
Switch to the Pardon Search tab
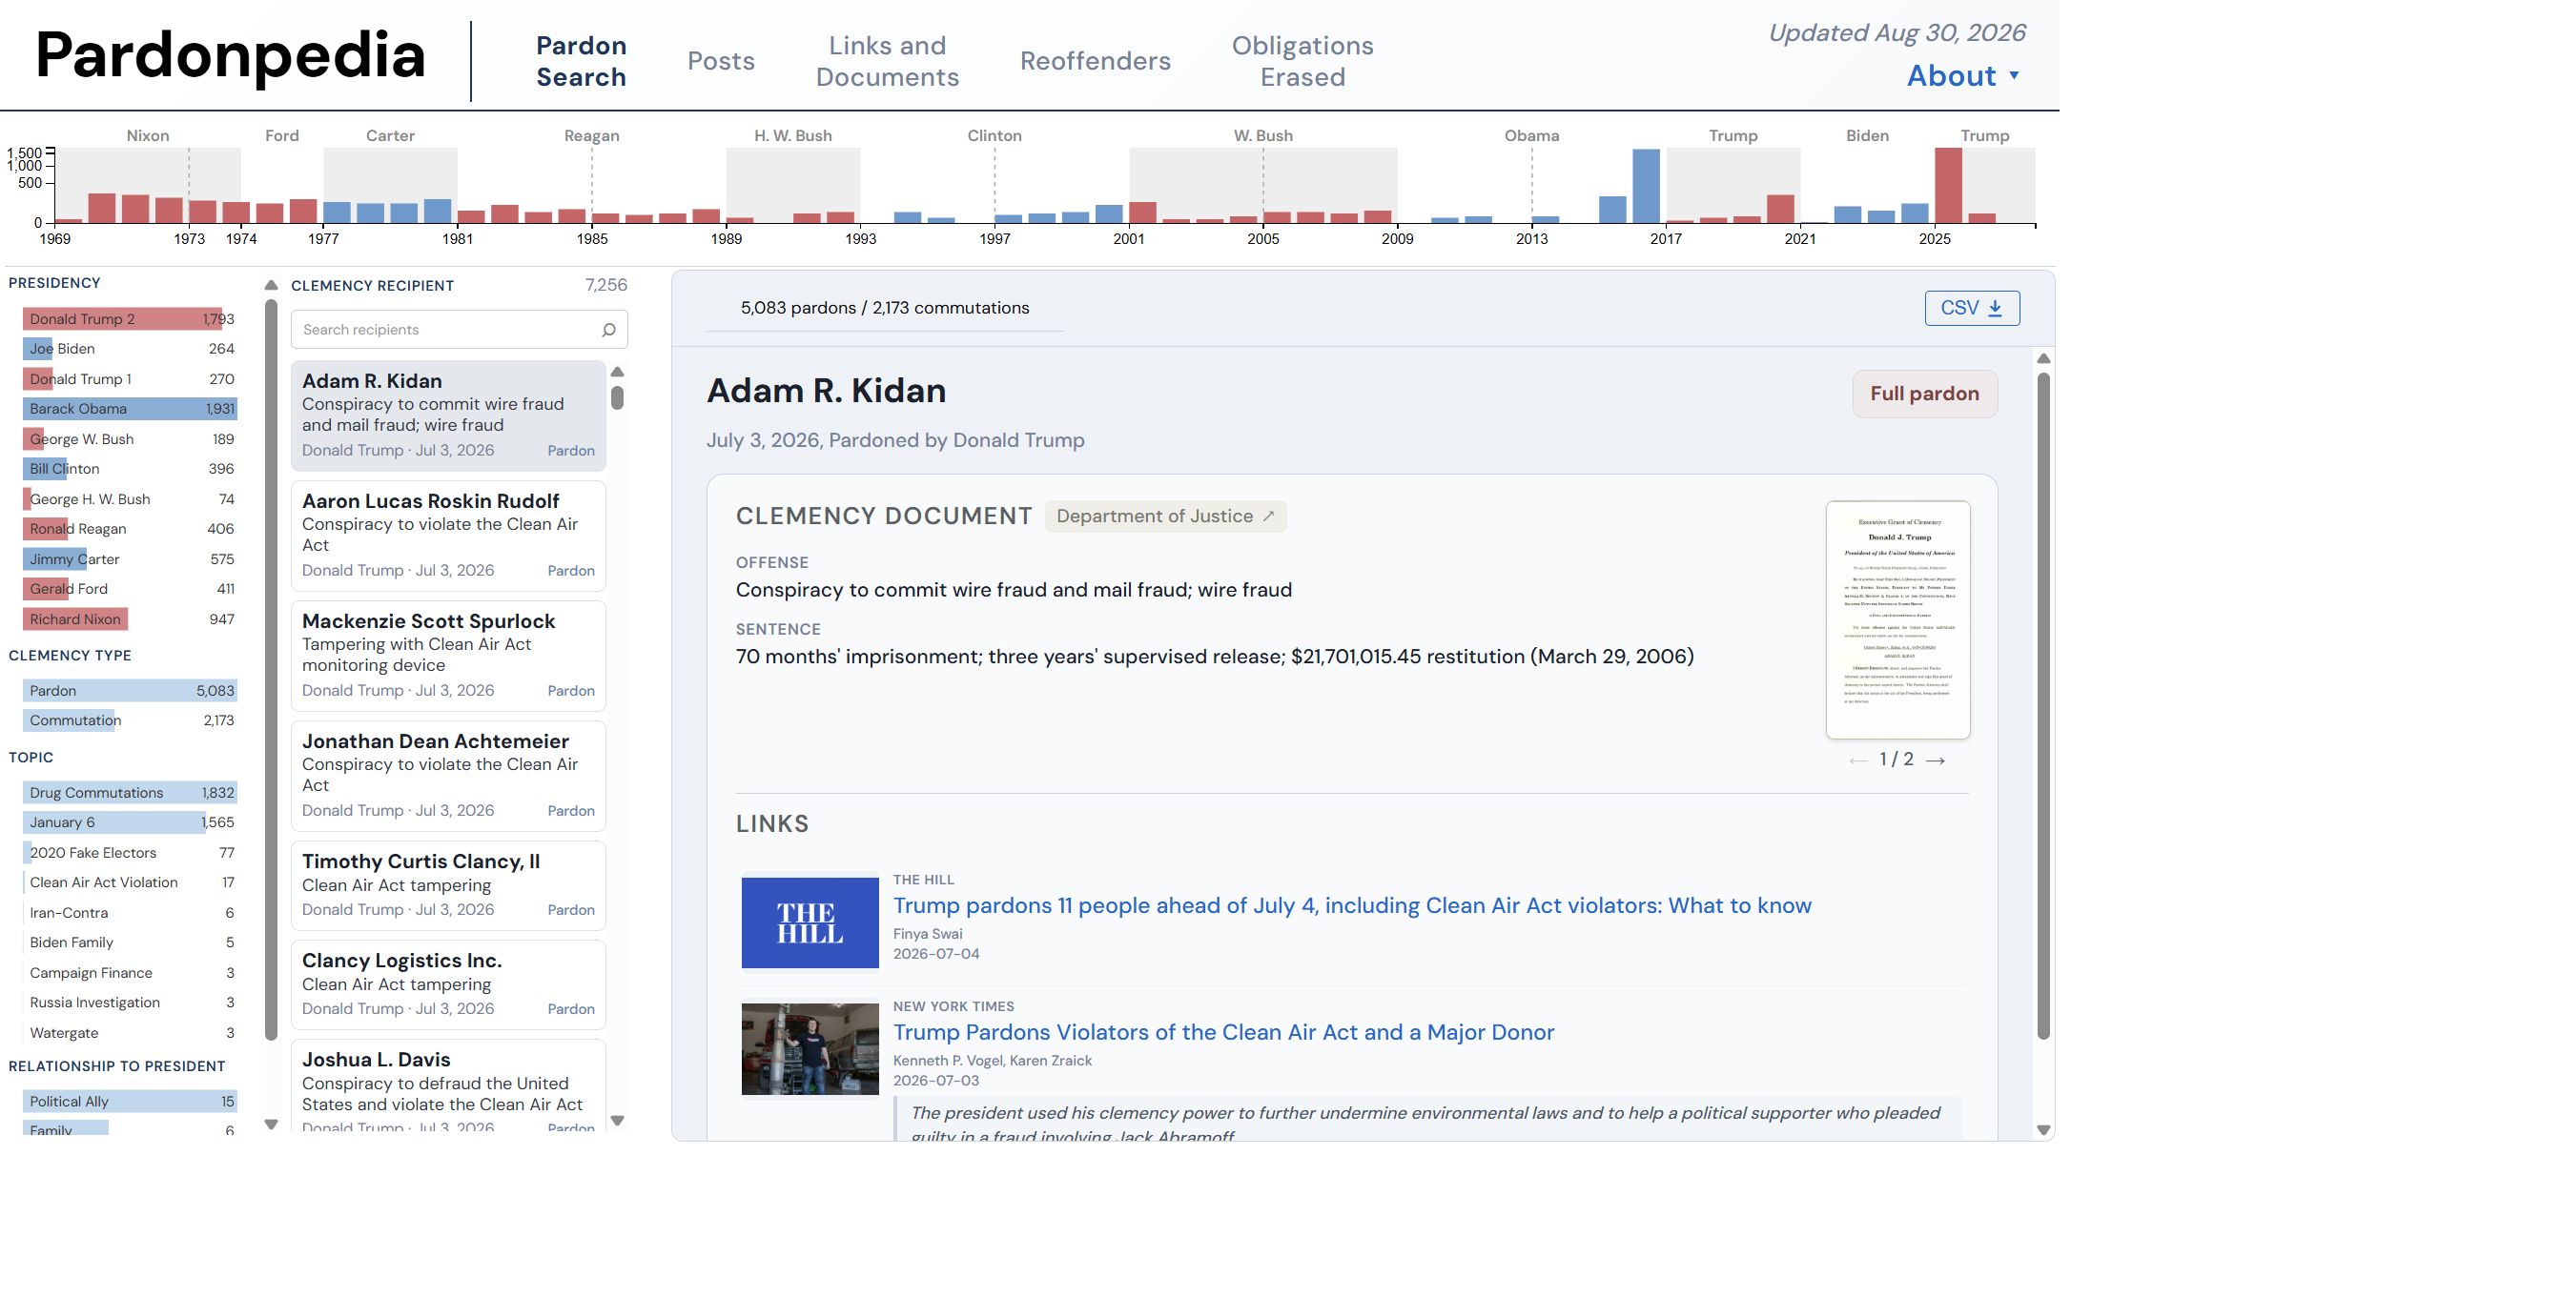581,62
